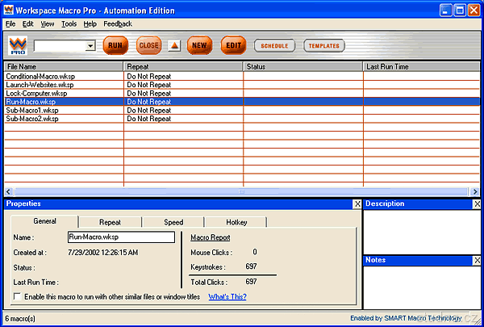Image resolution: width=484 pixels, height=327 pixels.
Task: Click the Workspace Macro Pro logo icon
Action: point(19,46)
